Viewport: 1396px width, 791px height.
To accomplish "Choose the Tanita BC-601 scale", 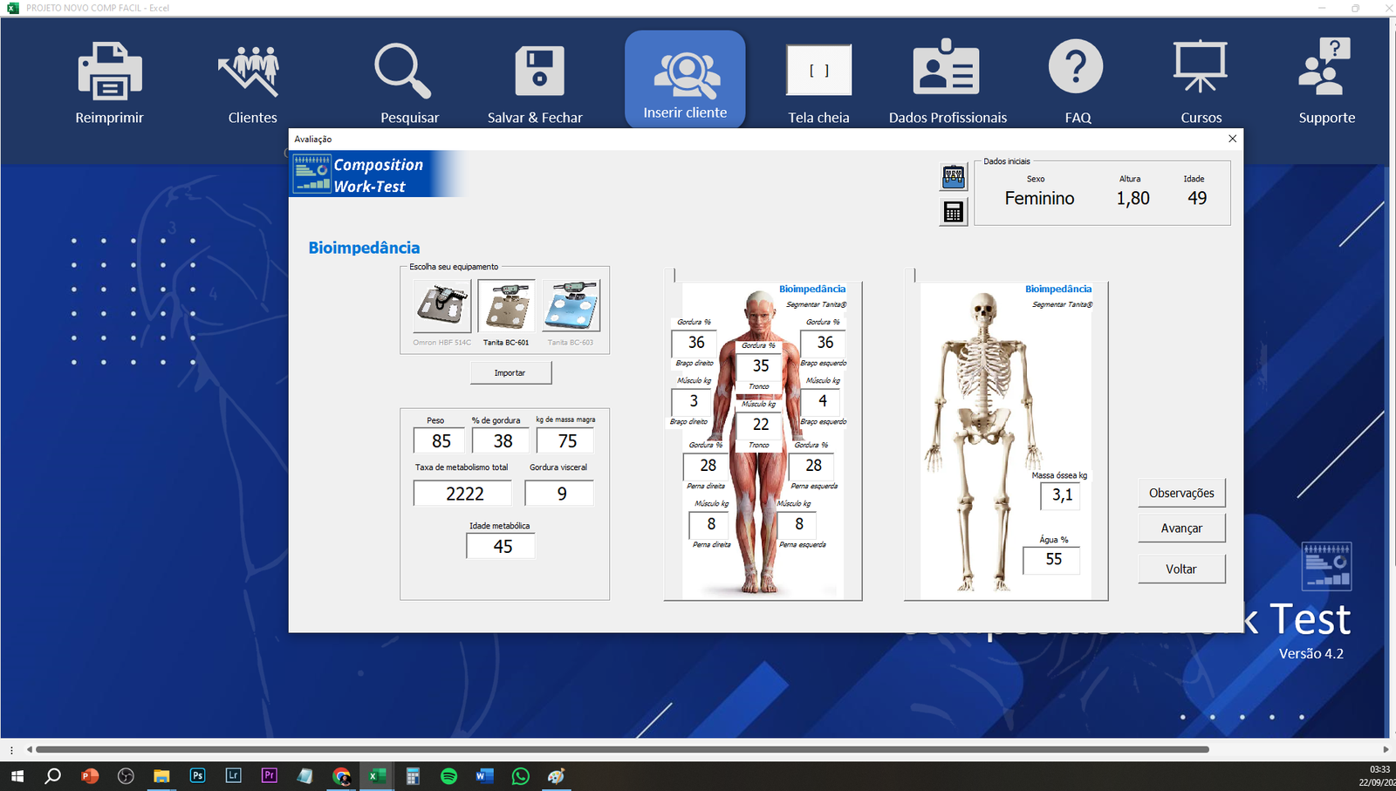I will (x=506, y=306).
